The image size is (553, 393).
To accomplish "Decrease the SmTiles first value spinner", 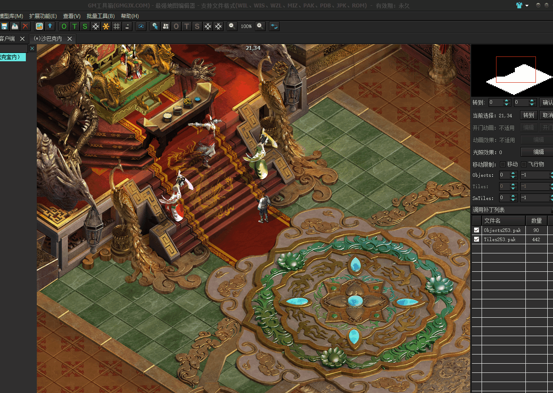I will [514, 200].
